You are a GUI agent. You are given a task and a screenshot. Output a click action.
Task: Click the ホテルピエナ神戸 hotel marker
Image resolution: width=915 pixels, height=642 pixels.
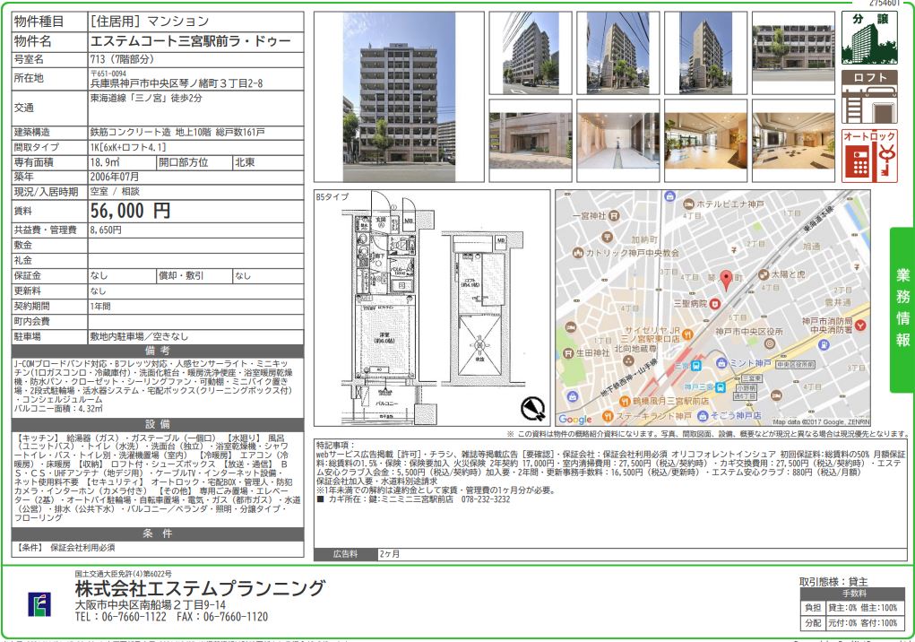point(688,204)
